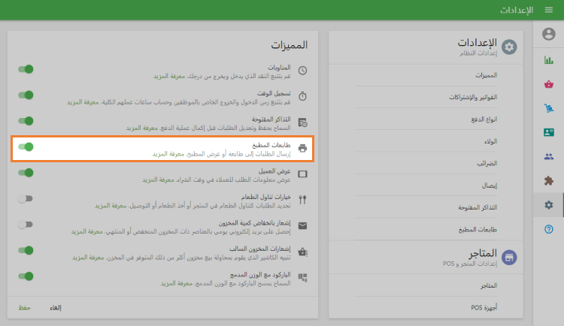The image size is (564, 326).
Task: Toggle the تسجيل الوقت time tracking switch
Action: pos(26,95)
